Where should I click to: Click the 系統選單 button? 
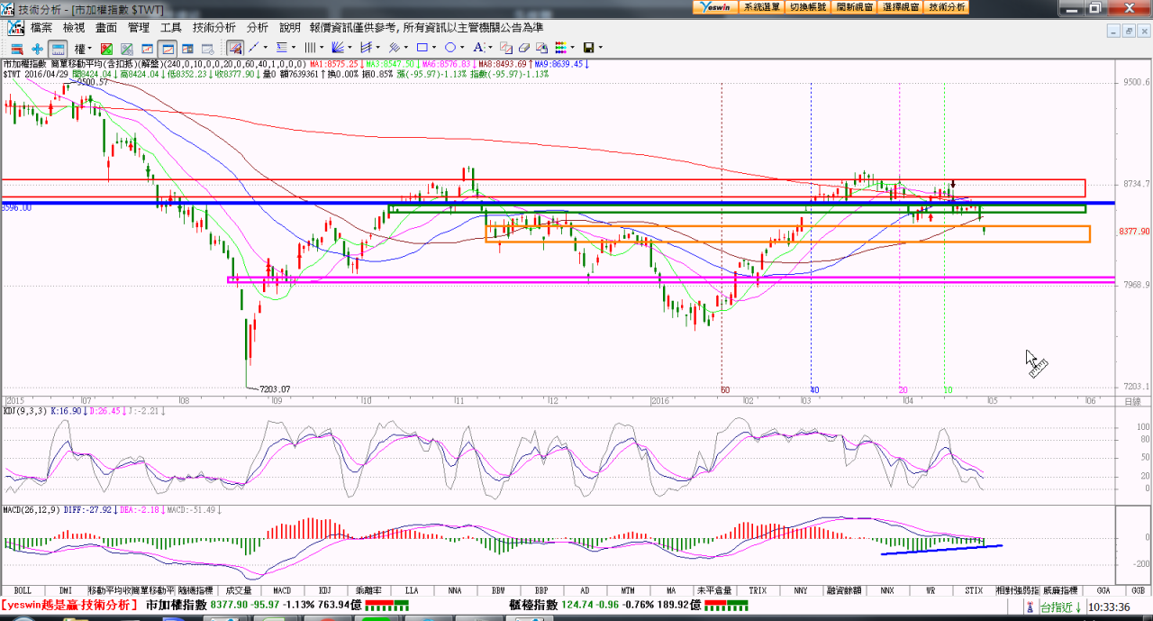click(x=762, y=7)
